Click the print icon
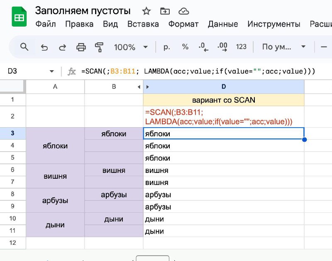Image resolution: width=332 pixels, height=261 pixels. tap(81, 47)
